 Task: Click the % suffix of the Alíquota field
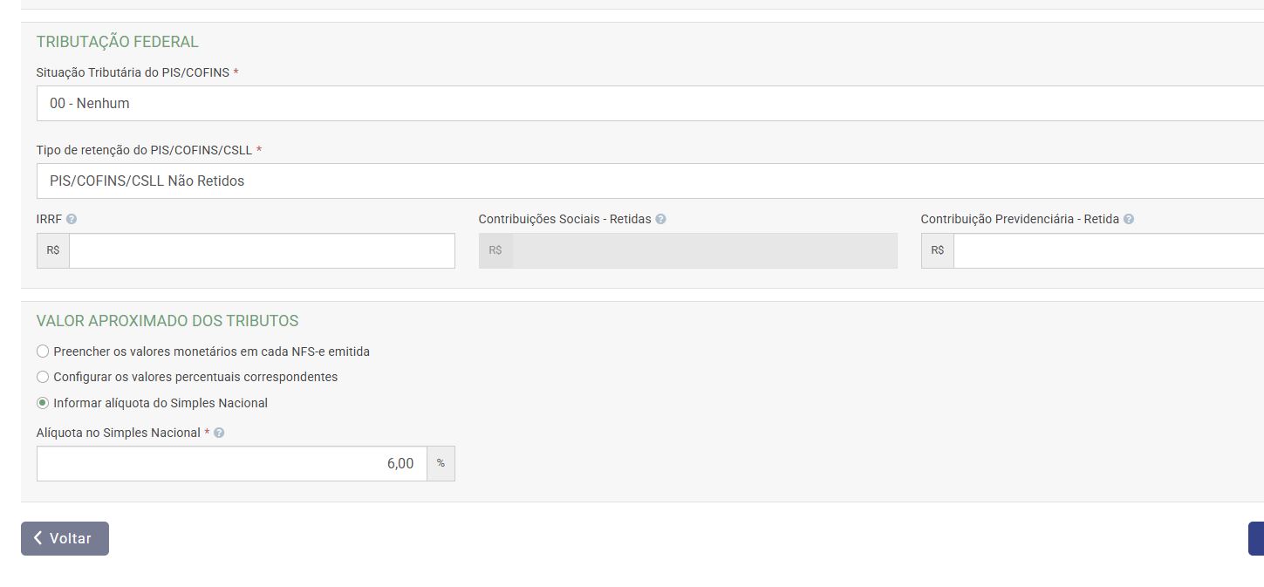(441, 464)
